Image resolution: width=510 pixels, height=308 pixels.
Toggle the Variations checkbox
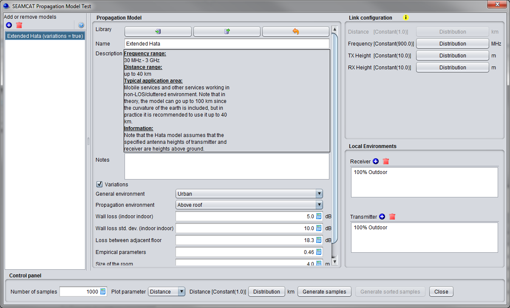click(x=99, y=184)
